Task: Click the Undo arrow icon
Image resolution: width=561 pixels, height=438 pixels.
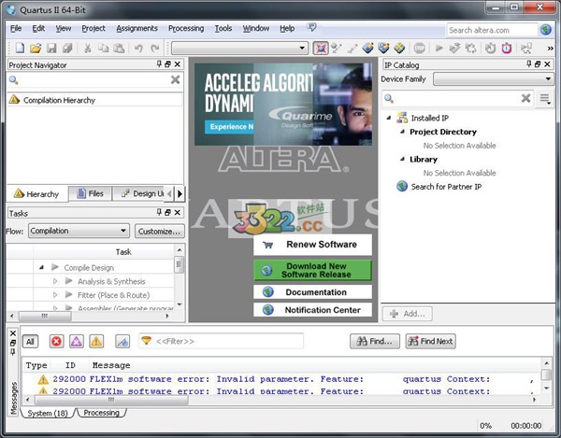Action: (x=138, y=48)
